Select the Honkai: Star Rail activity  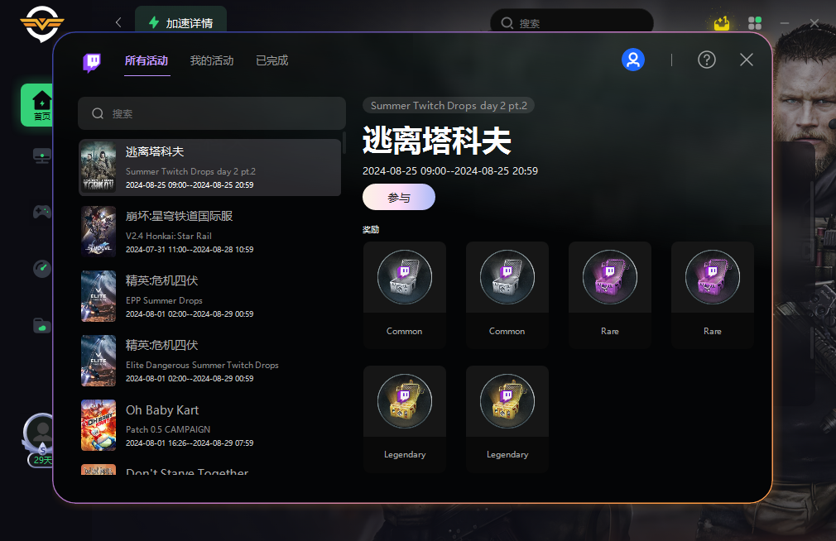[209, 232]
